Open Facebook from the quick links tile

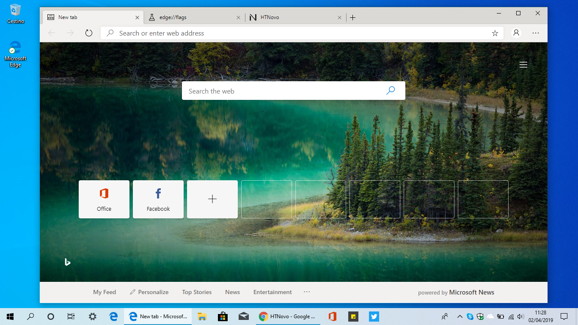tap(158, 199)
